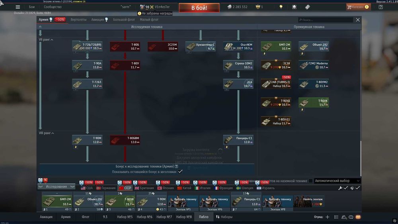
Task: Select the Т-72М2 Moderna vehicle
Action: [x=314, y=65]
